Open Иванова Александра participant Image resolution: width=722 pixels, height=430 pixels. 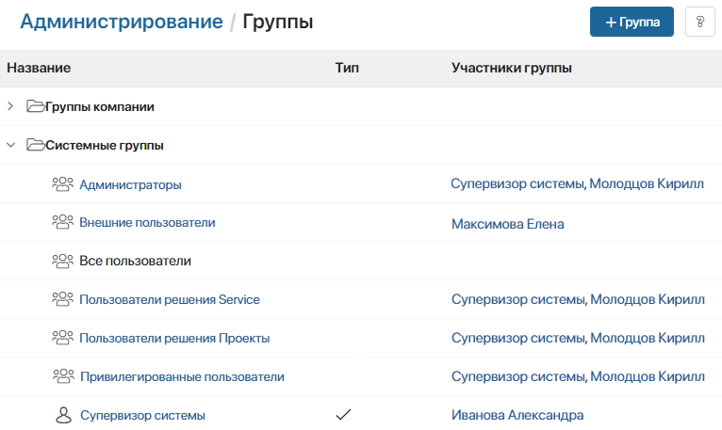point(517,415)
